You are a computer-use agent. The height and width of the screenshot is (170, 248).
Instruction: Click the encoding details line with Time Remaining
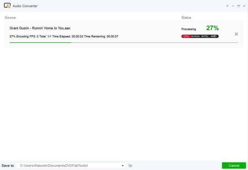[x=64, y=36]
